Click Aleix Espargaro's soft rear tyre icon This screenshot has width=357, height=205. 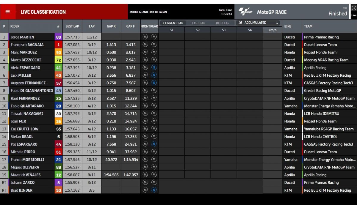point(154,68)
